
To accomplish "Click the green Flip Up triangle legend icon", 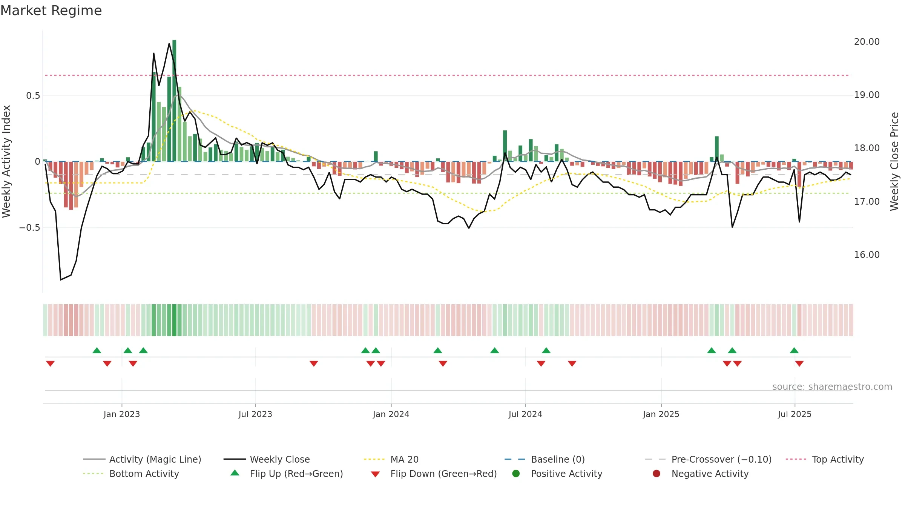I will click(x=235, y=473).
